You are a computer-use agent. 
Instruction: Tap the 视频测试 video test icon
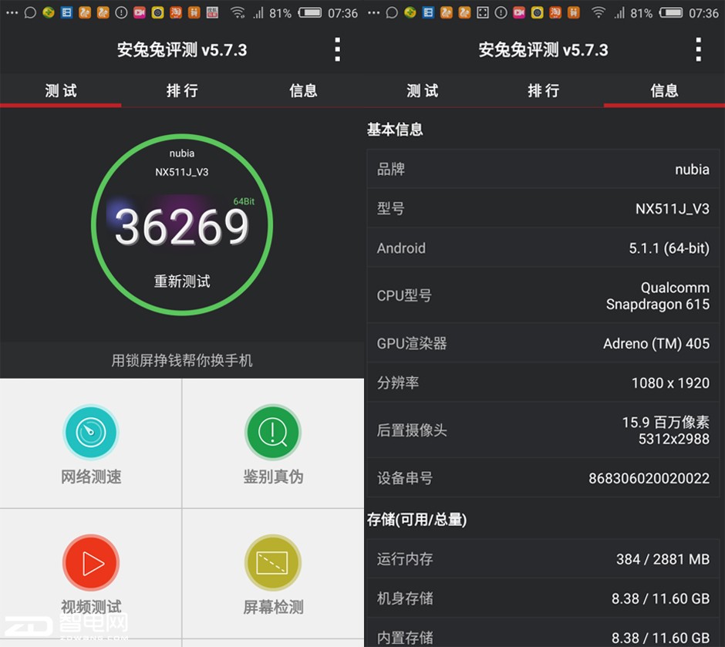[91, 563]
